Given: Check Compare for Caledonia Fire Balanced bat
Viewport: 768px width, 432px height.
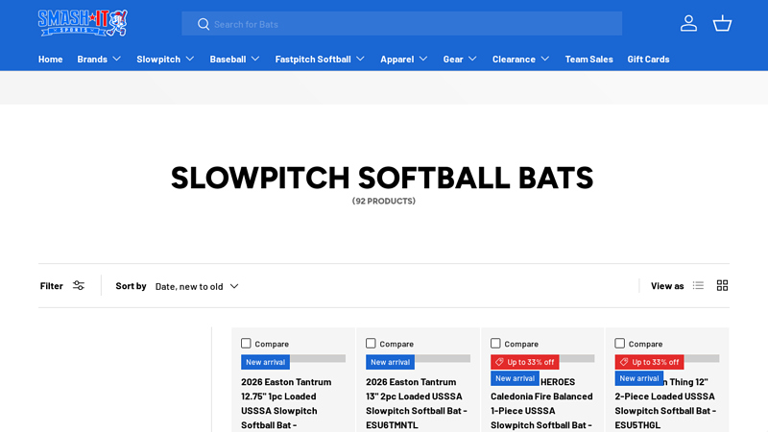Looking at the screenshot, I should click(495, 344).
